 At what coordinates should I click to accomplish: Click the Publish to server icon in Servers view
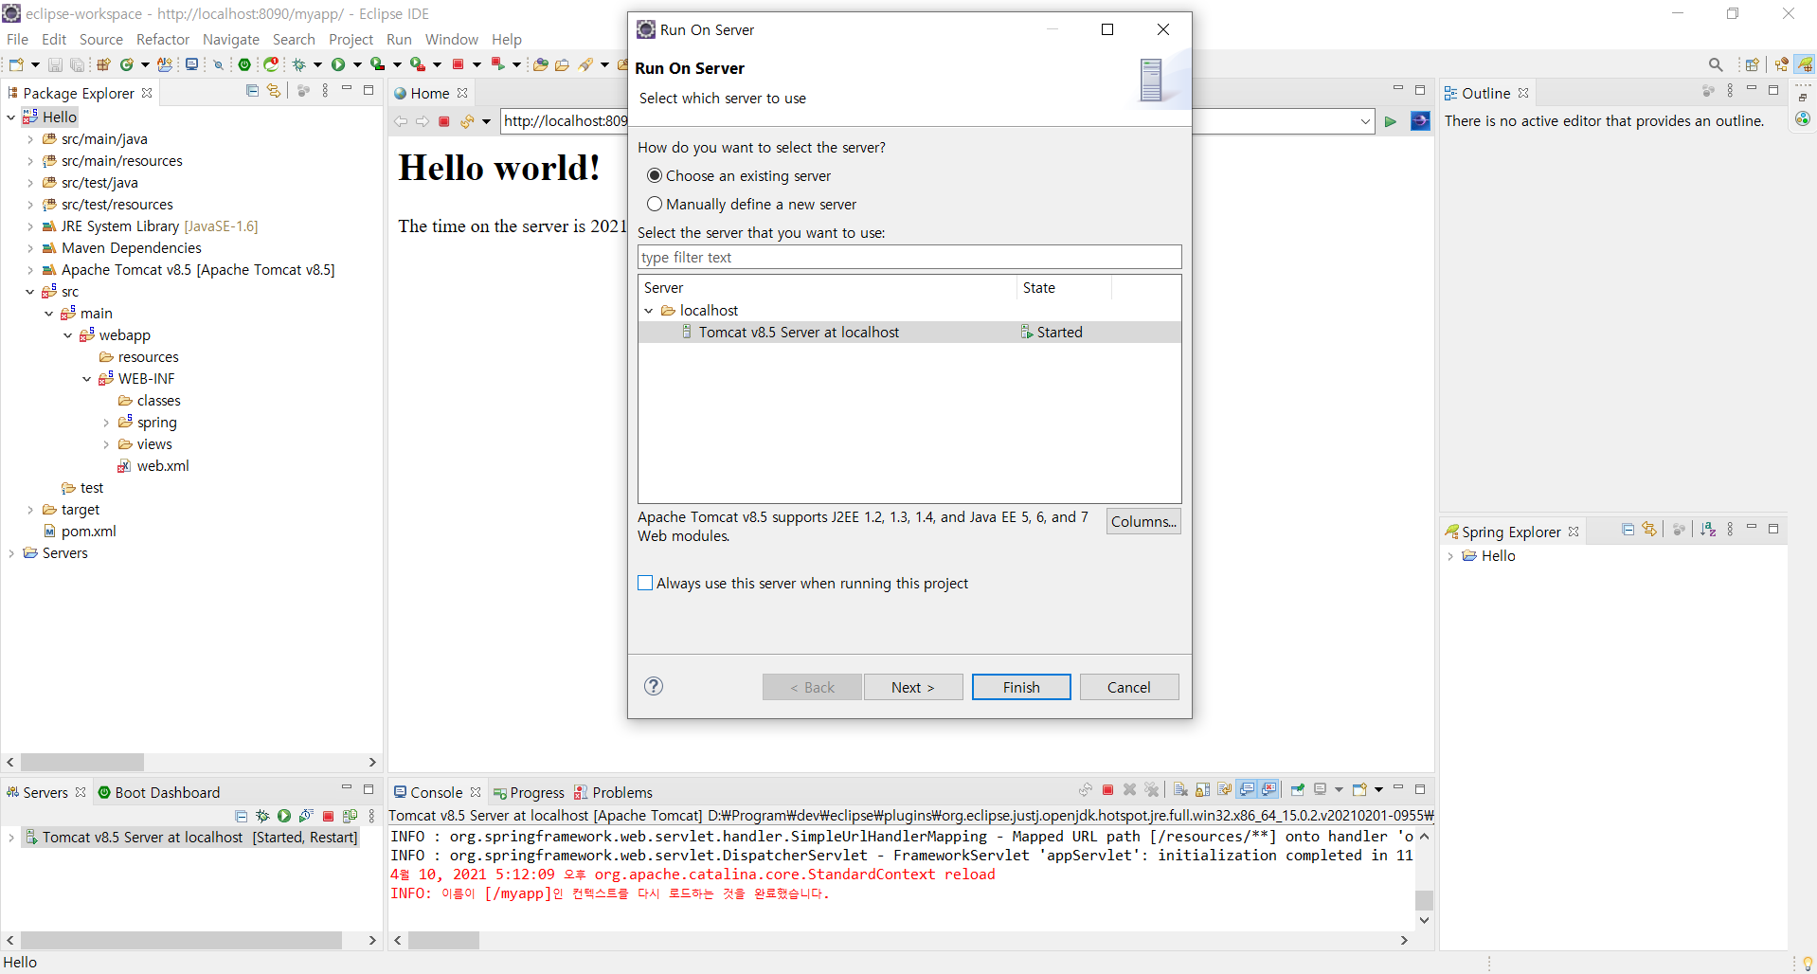[x=350, y=816]
